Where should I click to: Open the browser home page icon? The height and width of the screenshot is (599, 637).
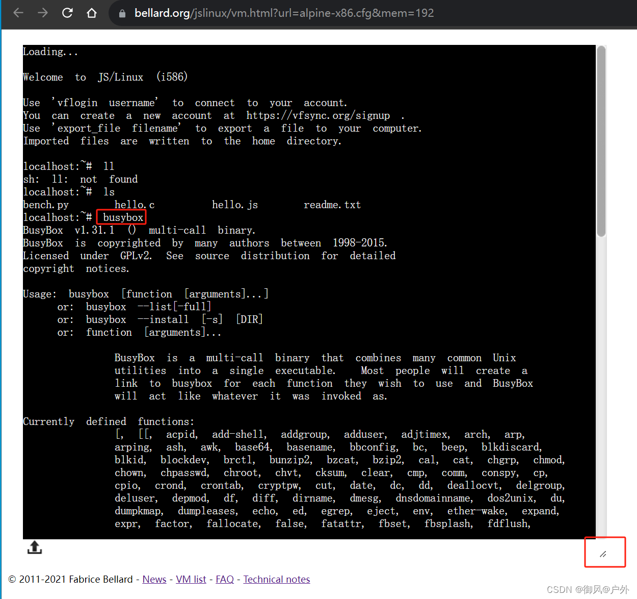[x=91, y=12]
